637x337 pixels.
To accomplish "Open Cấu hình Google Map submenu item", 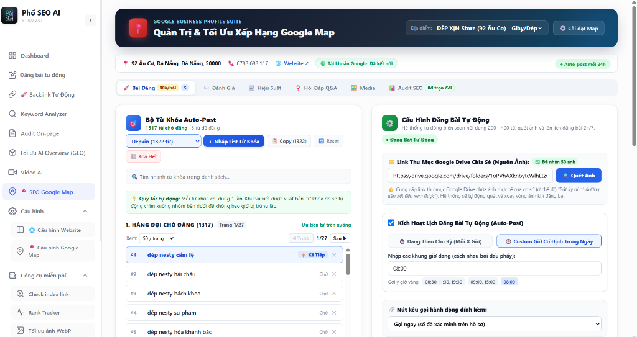I will pyautogui.click(x=53, y=251).
